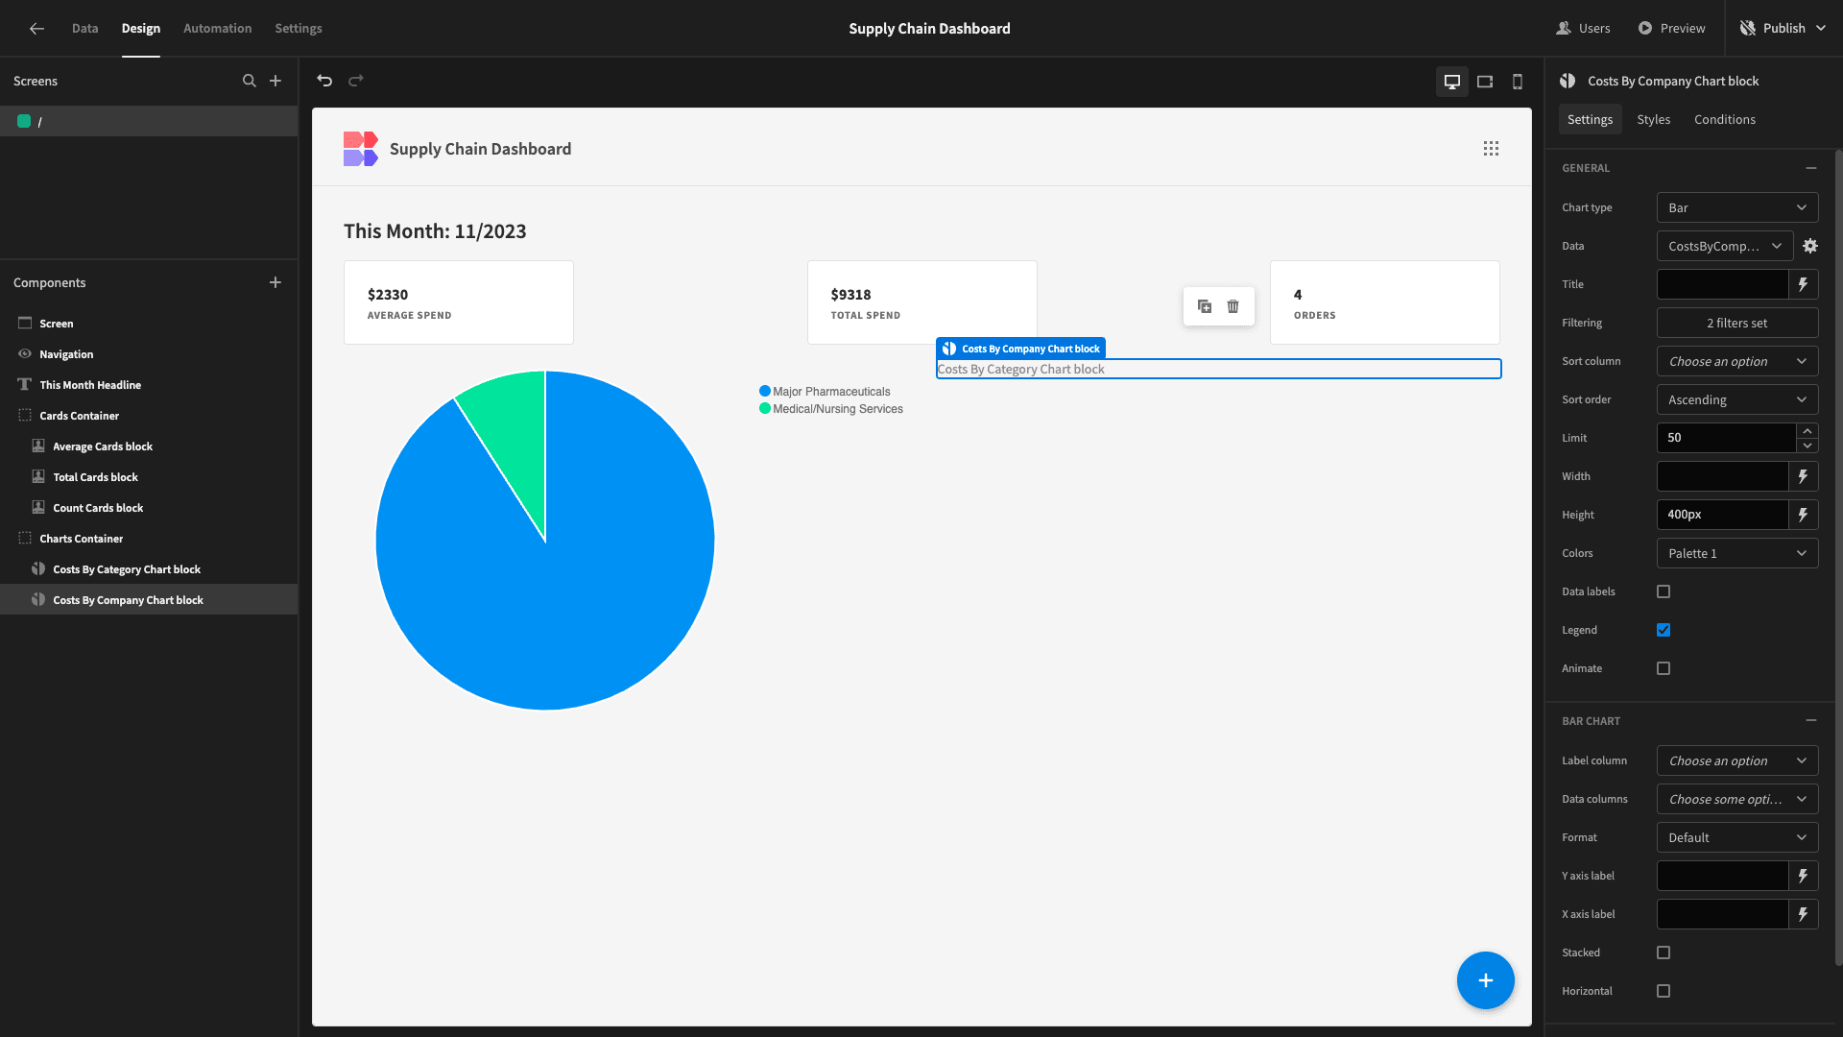Open the Colors palette dropdown
1843x1037 pixels.
click(x=1737, y=553)
